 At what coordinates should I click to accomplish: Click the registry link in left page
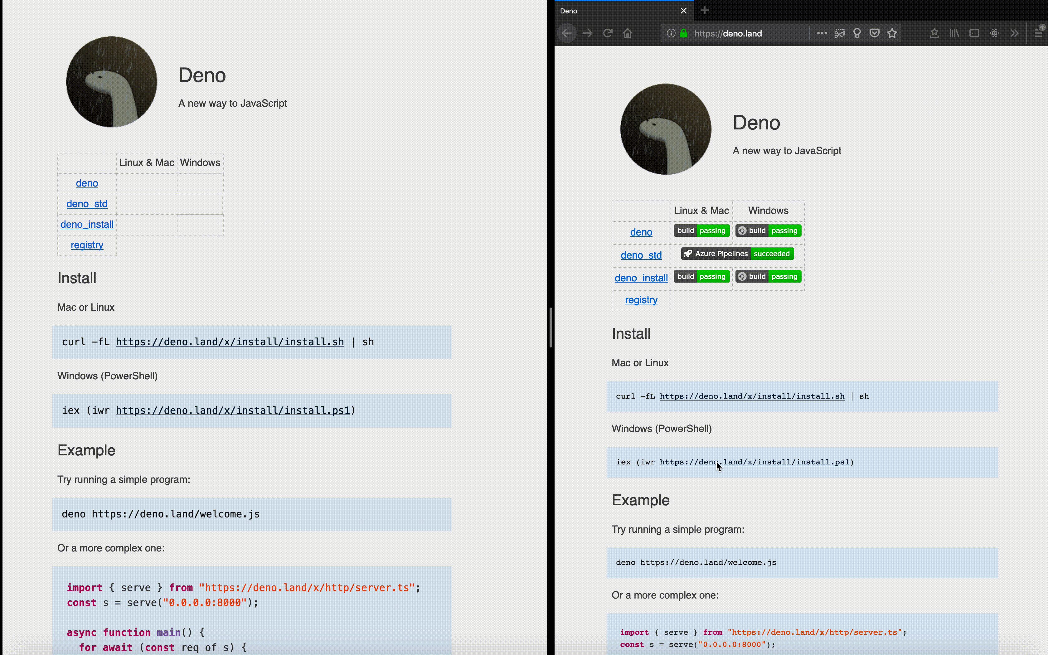coord(87,245)
